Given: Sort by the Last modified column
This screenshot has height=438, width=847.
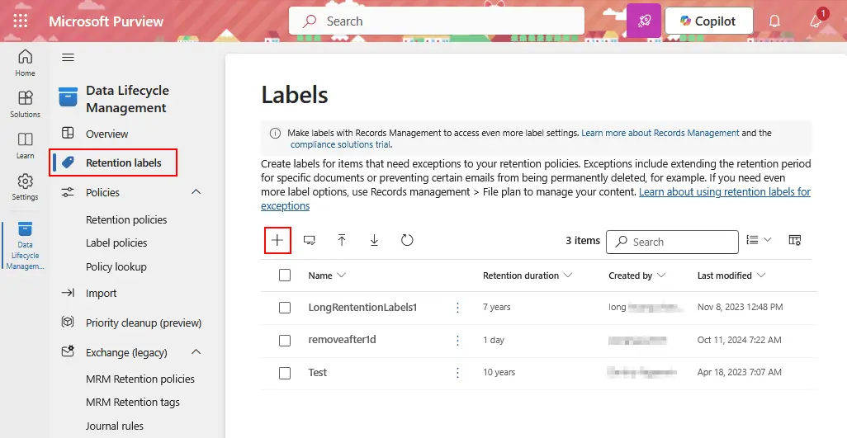Looking at the screenshot, I should click(x=731, y=276).
